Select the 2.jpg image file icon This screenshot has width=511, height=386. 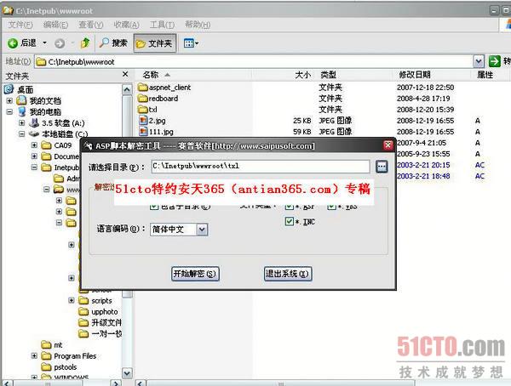tap(143, 121)
